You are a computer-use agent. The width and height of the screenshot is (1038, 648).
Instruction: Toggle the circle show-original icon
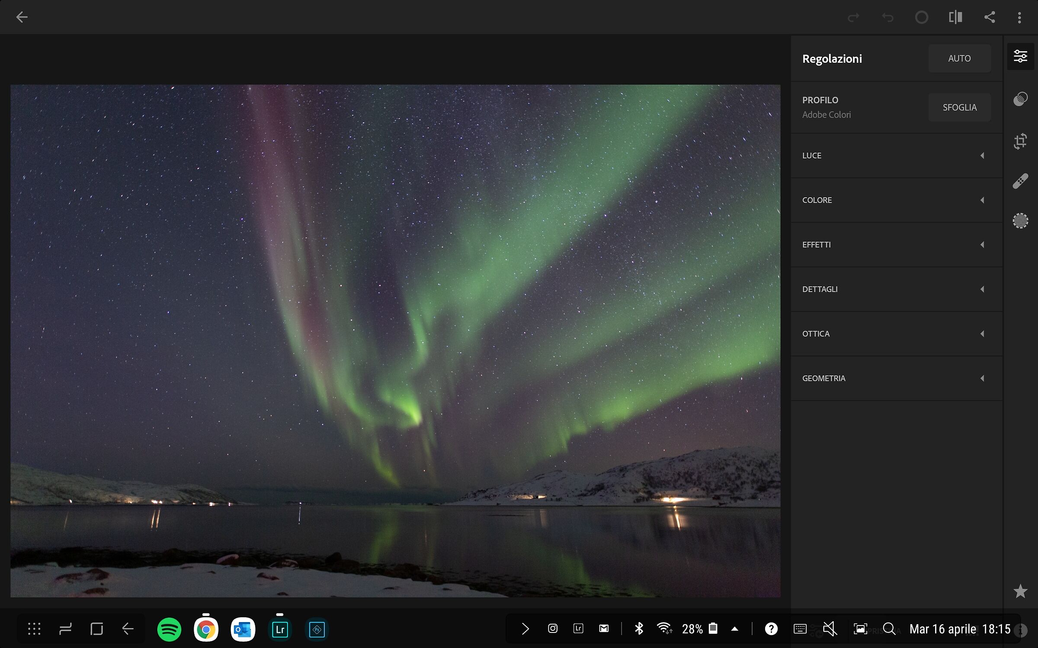[922, 17]
